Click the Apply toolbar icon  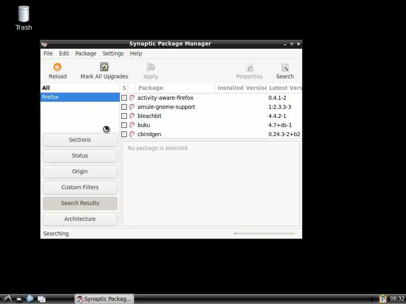(150, 67)
